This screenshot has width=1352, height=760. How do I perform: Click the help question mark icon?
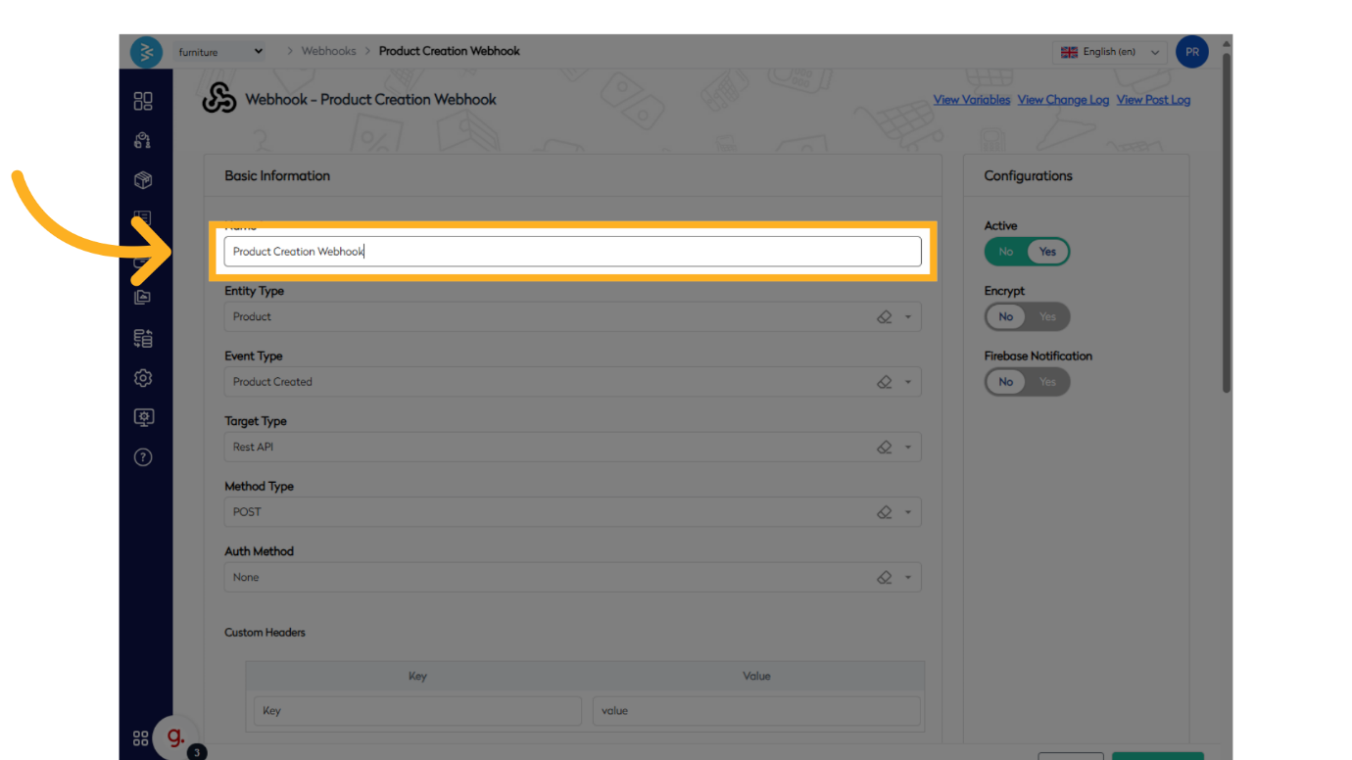tap(143, 457)
